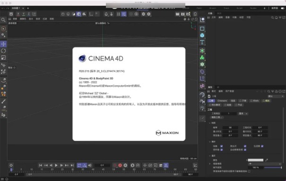Activate the Rotate tool

click(x=3, y=51)
